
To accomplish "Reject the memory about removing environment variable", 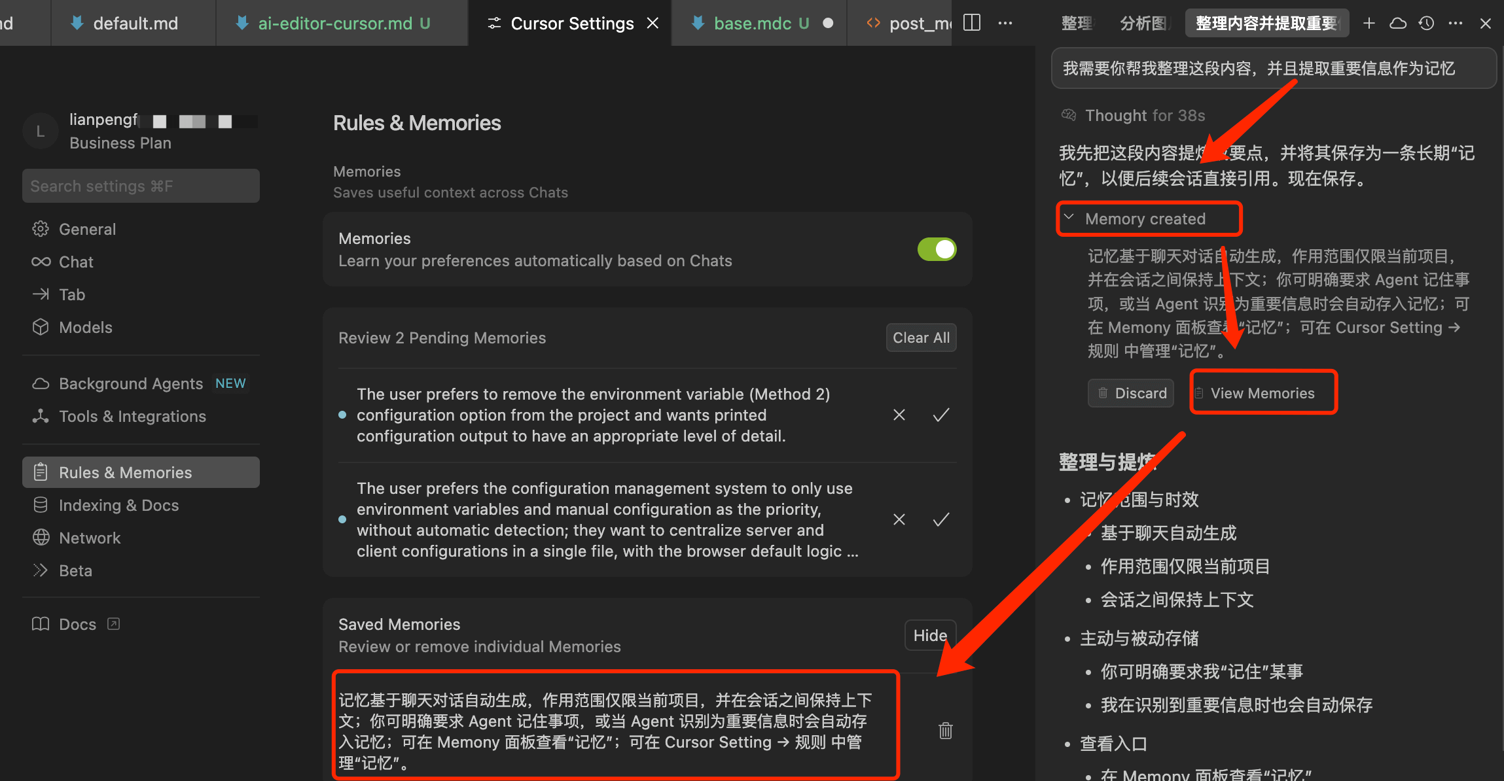I will tap(899, 415).
